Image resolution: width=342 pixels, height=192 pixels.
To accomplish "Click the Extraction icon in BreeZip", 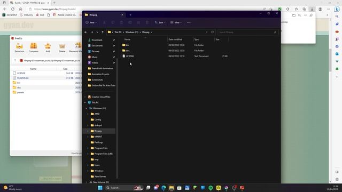I will click(19, 47).
